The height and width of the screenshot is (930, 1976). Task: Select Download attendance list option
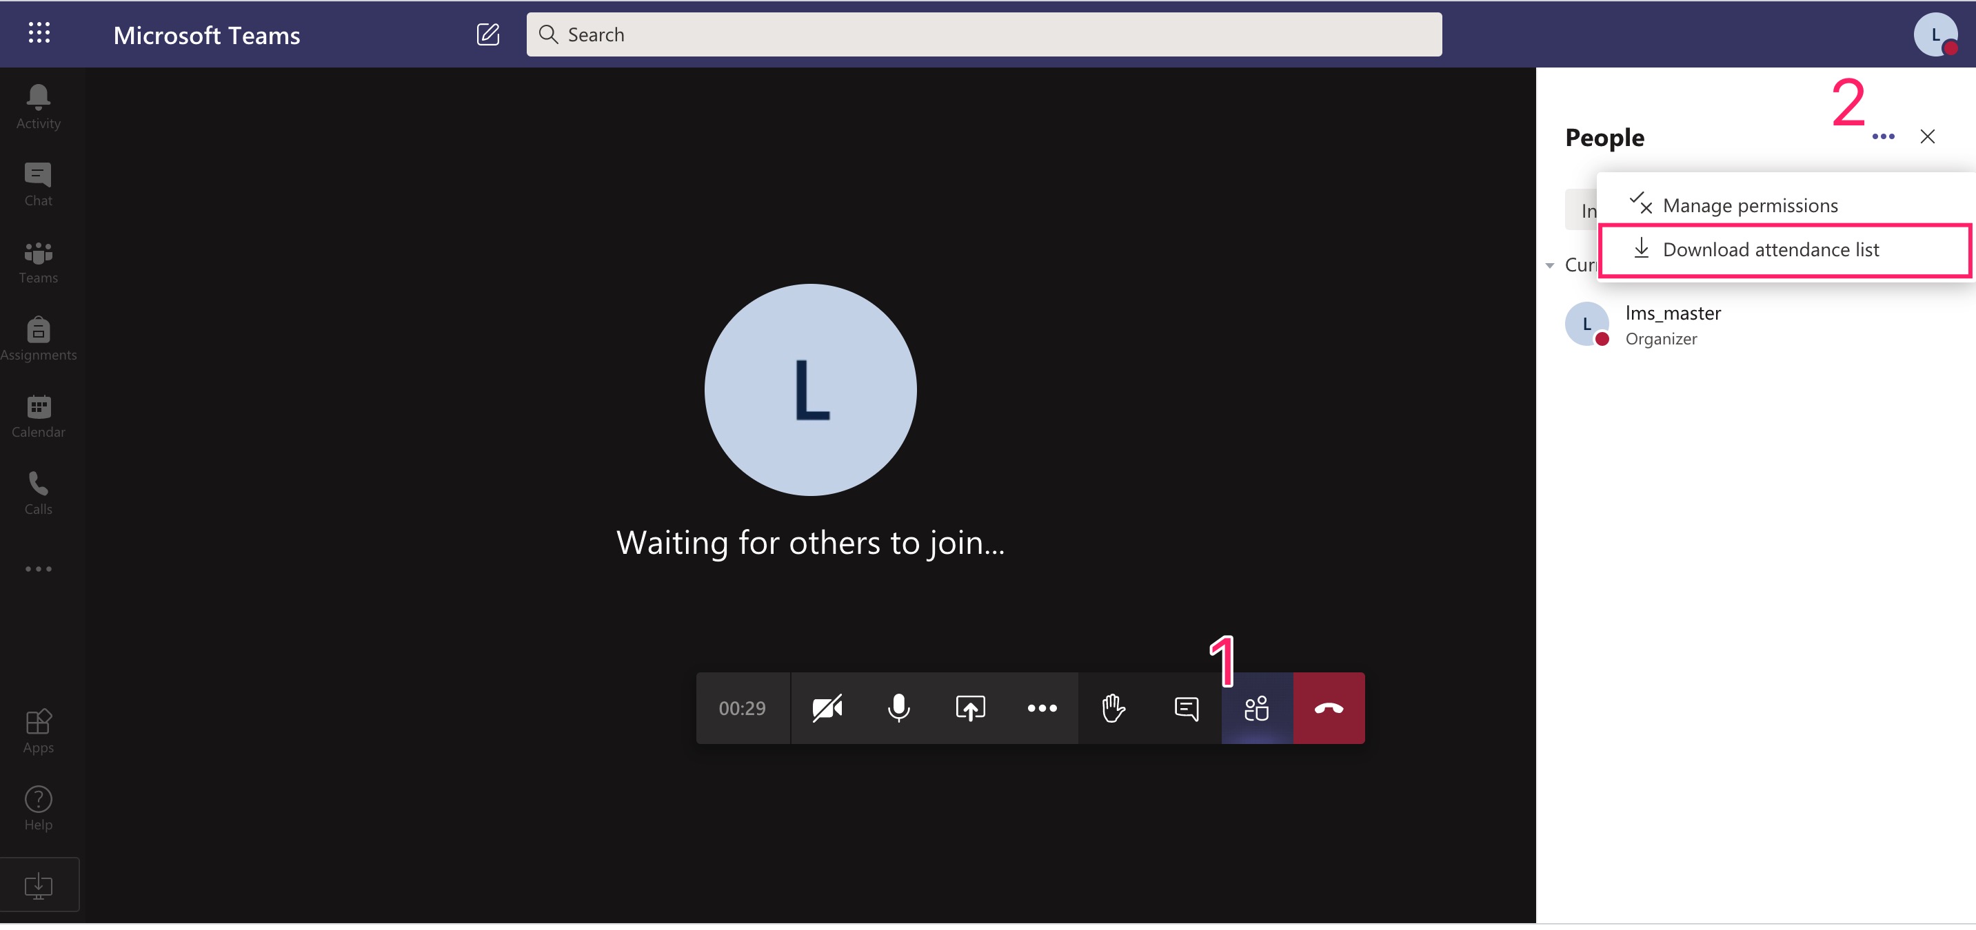coord(1771,248)
